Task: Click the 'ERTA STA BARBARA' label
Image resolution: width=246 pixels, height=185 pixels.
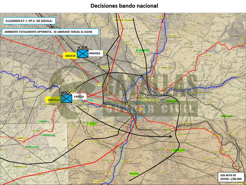Action: 150,100
